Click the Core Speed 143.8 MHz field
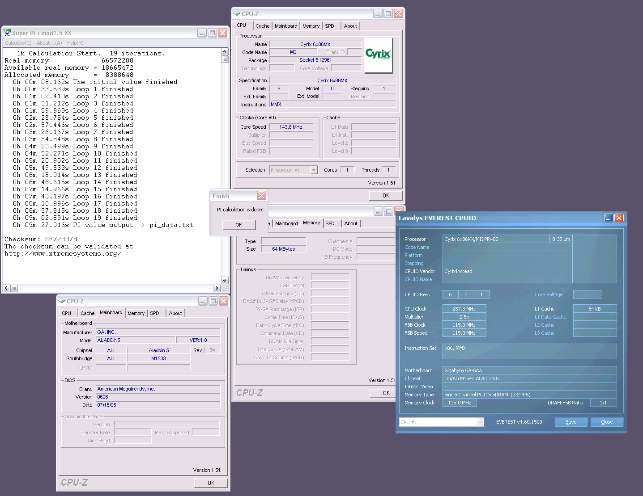Image resolution: width=643 pixels, height=496 pixels. pyautogui.click(x=291, y=127)
